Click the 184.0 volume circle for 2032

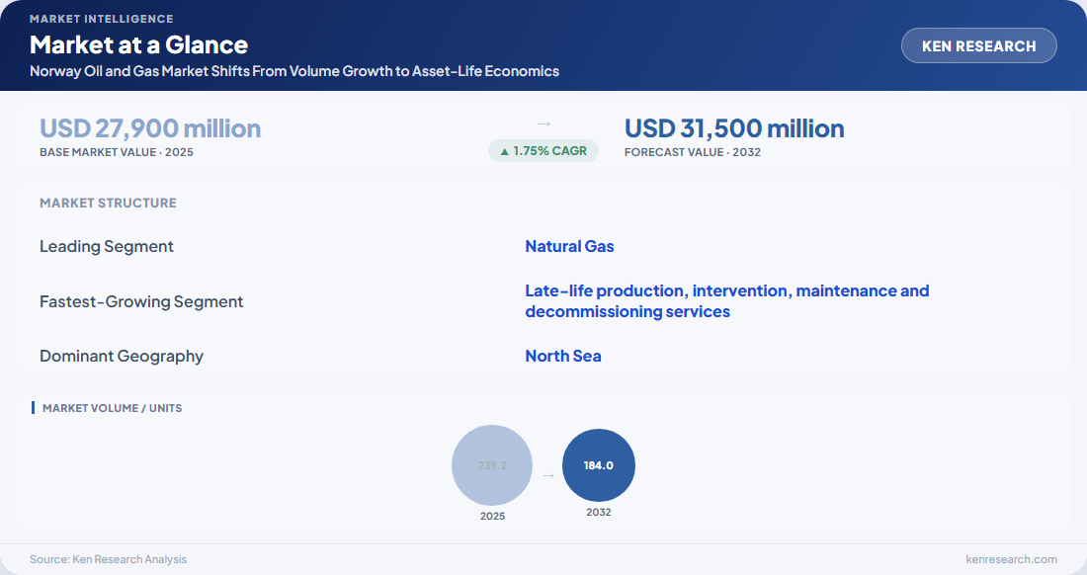coord(598,465)
